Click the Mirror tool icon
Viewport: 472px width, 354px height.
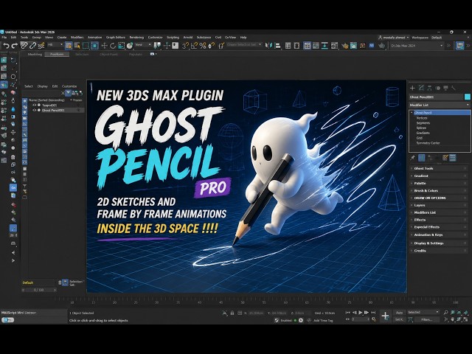pyautogui.click(x=268, y=46)
